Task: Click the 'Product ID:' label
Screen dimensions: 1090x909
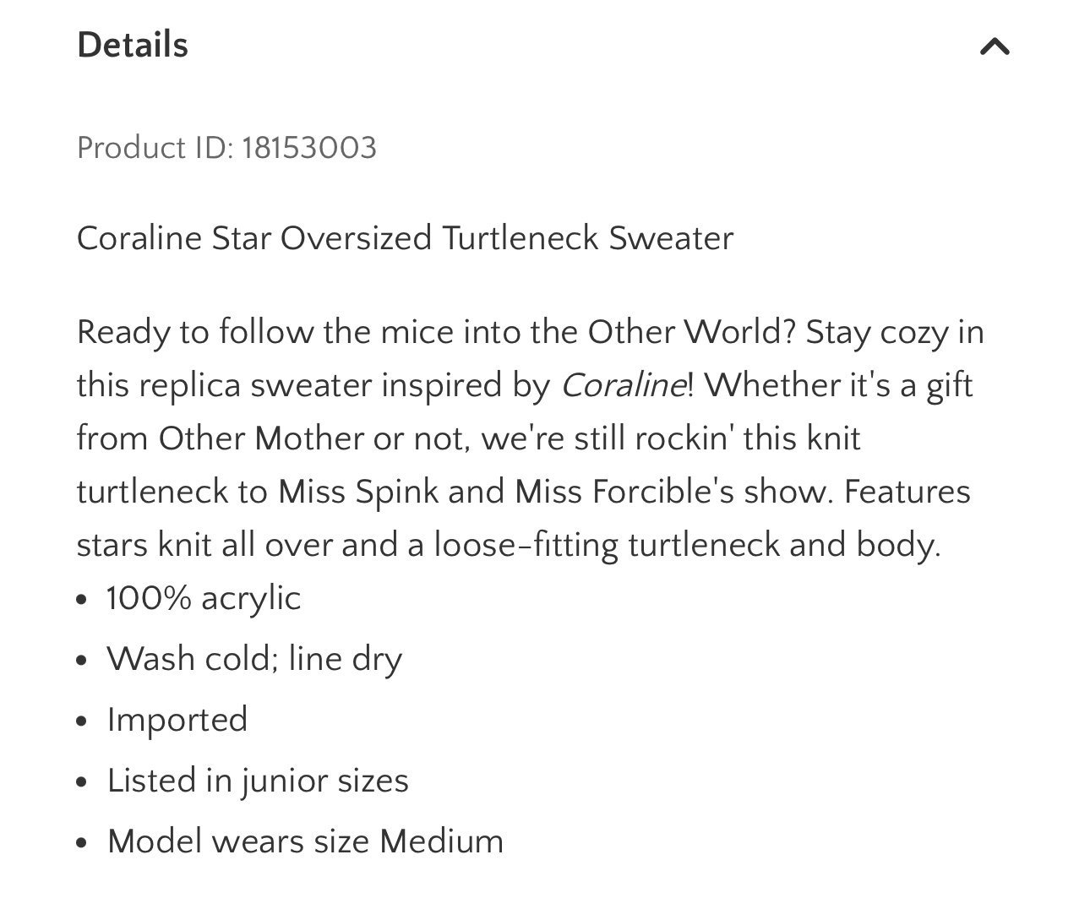Action: pyautogui.click(x=155, y=148)
